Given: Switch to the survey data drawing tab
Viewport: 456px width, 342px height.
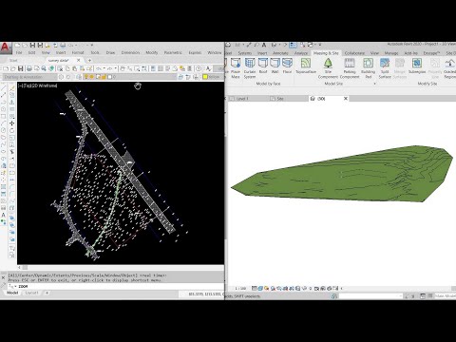Looking at the screenshot, I should coord(59,60).
